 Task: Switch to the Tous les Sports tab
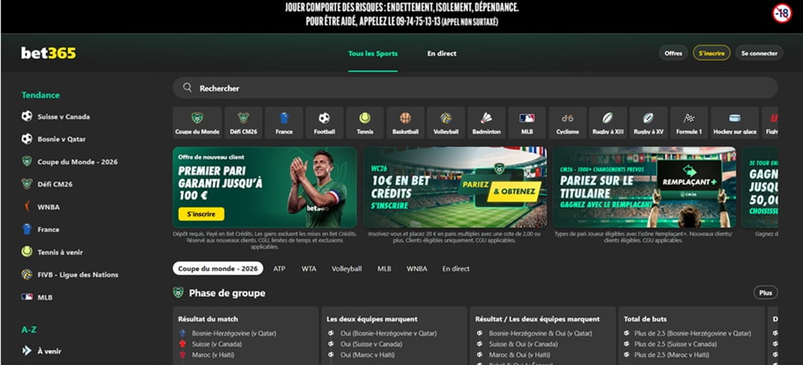click(373, 53)
